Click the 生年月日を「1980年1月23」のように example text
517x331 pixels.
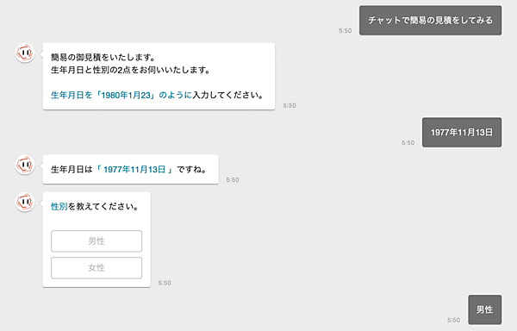pos(121,95)
